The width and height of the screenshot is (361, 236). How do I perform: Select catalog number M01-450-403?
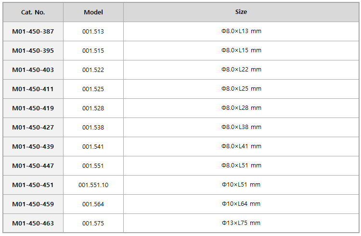[x=33, y=70]
